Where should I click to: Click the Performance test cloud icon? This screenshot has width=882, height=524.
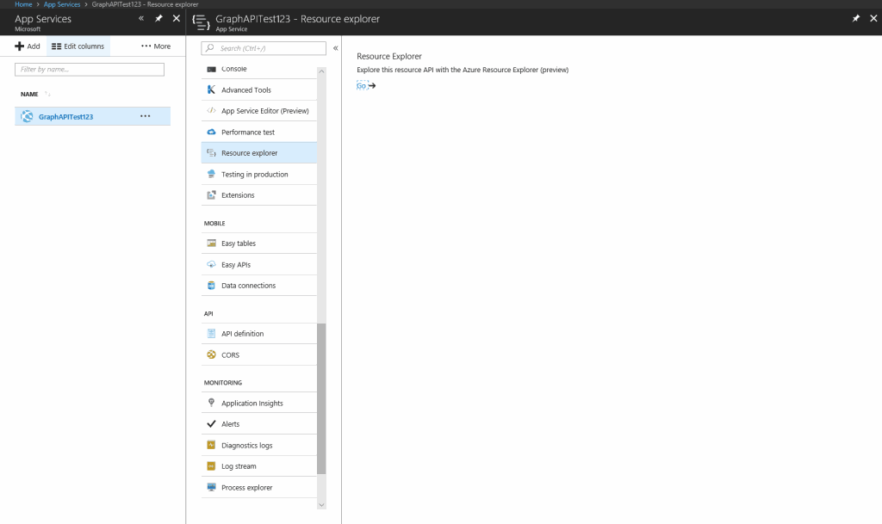pyautogui.click(x=212, y=132)
